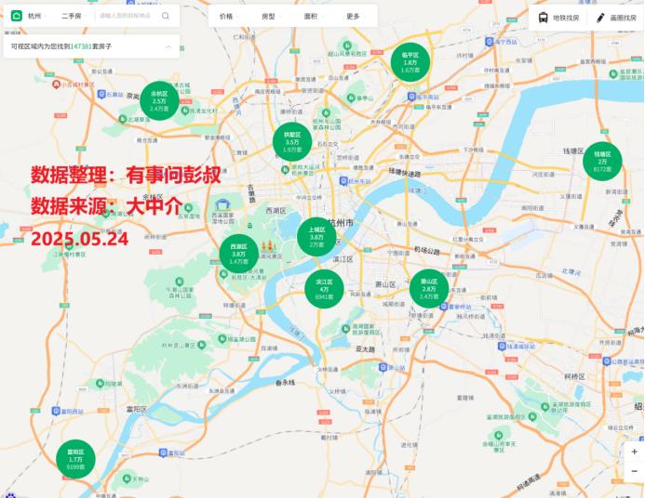Image resolution: width=645 pixels, height=498 pixels.
Task: Click the green Lianjia home logo
Action: (x=17, y=16)
